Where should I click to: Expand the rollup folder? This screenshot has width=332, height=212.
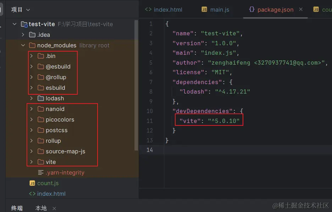point(31,141)
